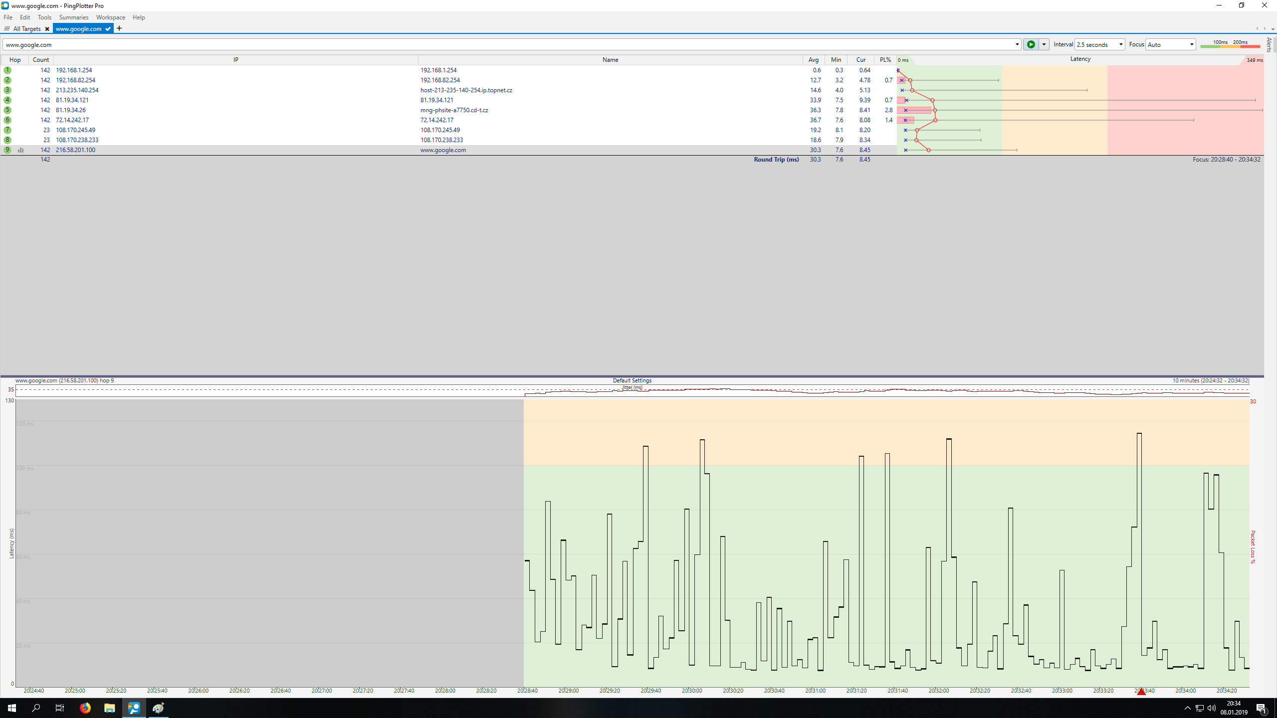1277x718 pixels.
Task: Open PingPlotter from the Windows taskbar
Action: point(134,708)
